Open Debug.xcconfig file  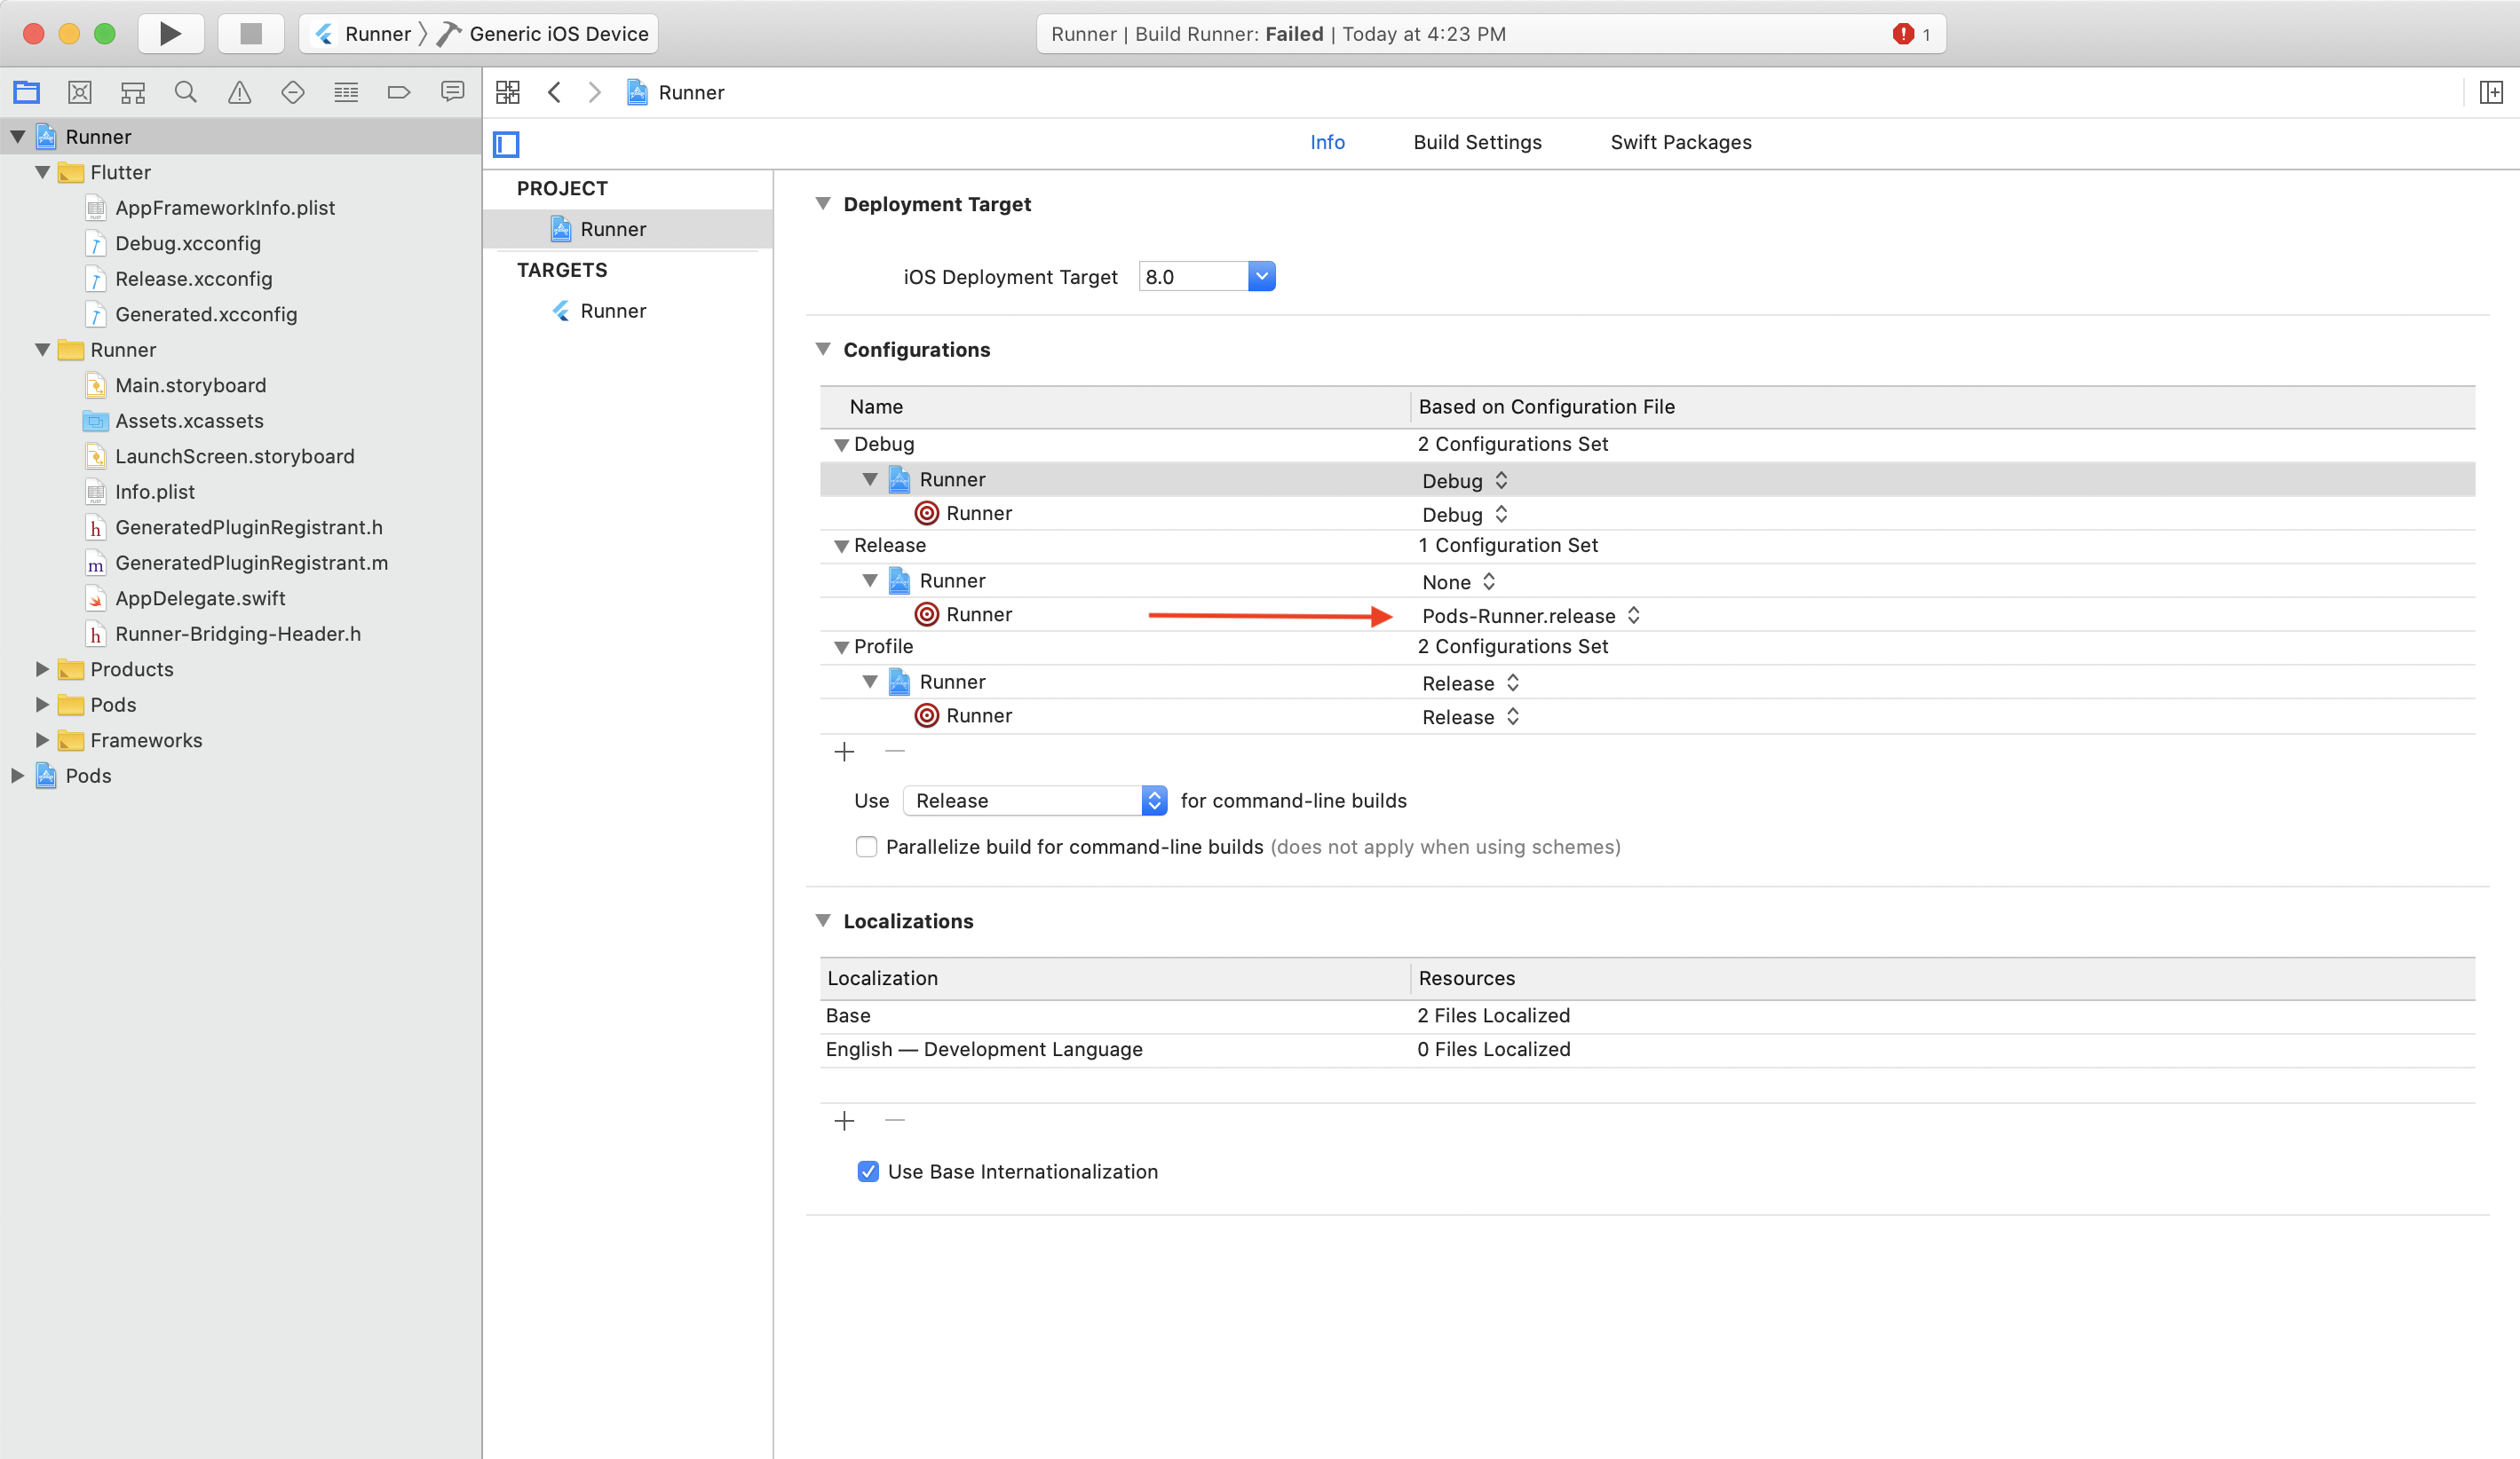coord(187,243)
